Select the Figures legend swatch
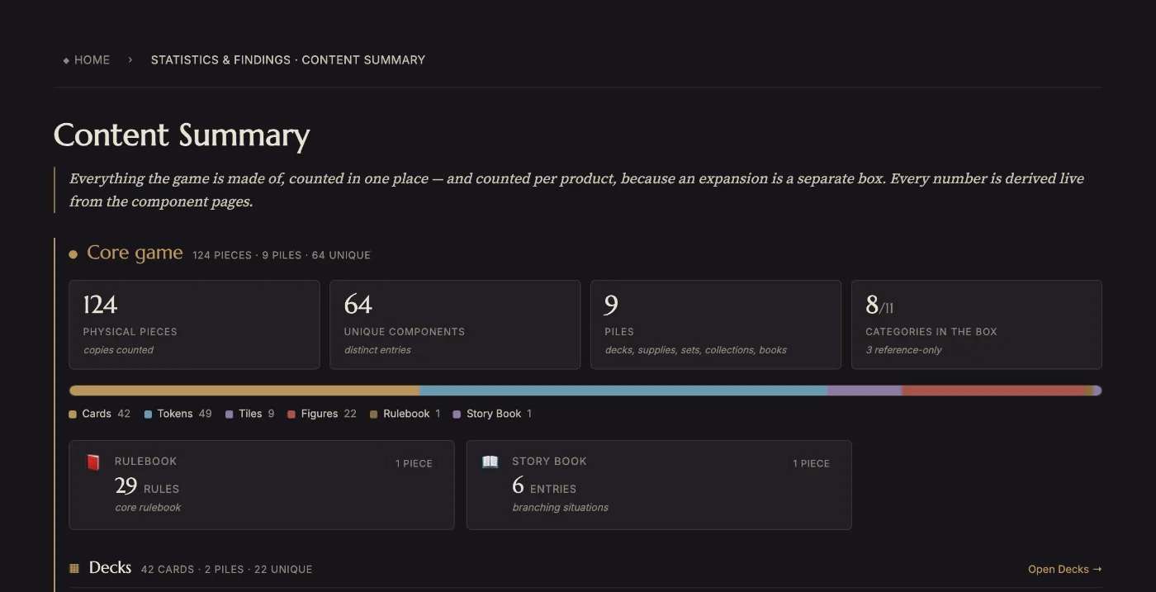1156x592 pixels. pyautogui.click(x=291, y=414)
